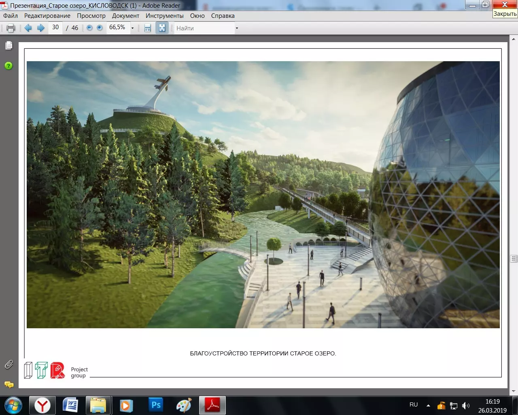Click the green help question mark icon
The width and height of the screenshot is (518, 415).
click(x=8, y=66)
